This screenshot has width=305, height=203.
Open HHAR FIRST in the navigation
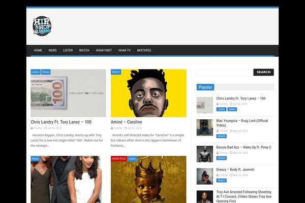104,50
